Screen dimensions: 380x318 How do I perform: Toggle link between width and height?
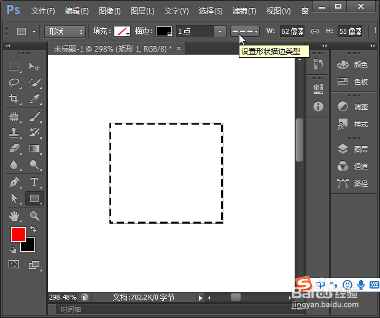[x=315, y=31]
